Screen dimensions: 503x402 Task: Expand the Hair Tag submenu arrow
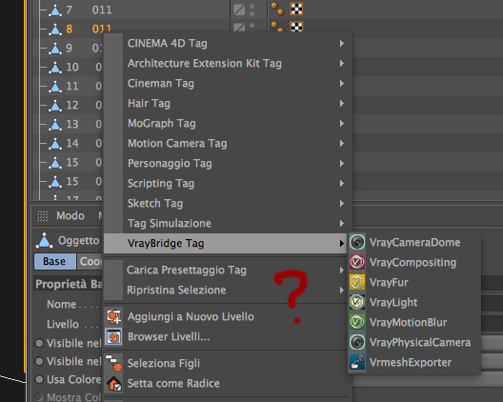tap(342, 103)
